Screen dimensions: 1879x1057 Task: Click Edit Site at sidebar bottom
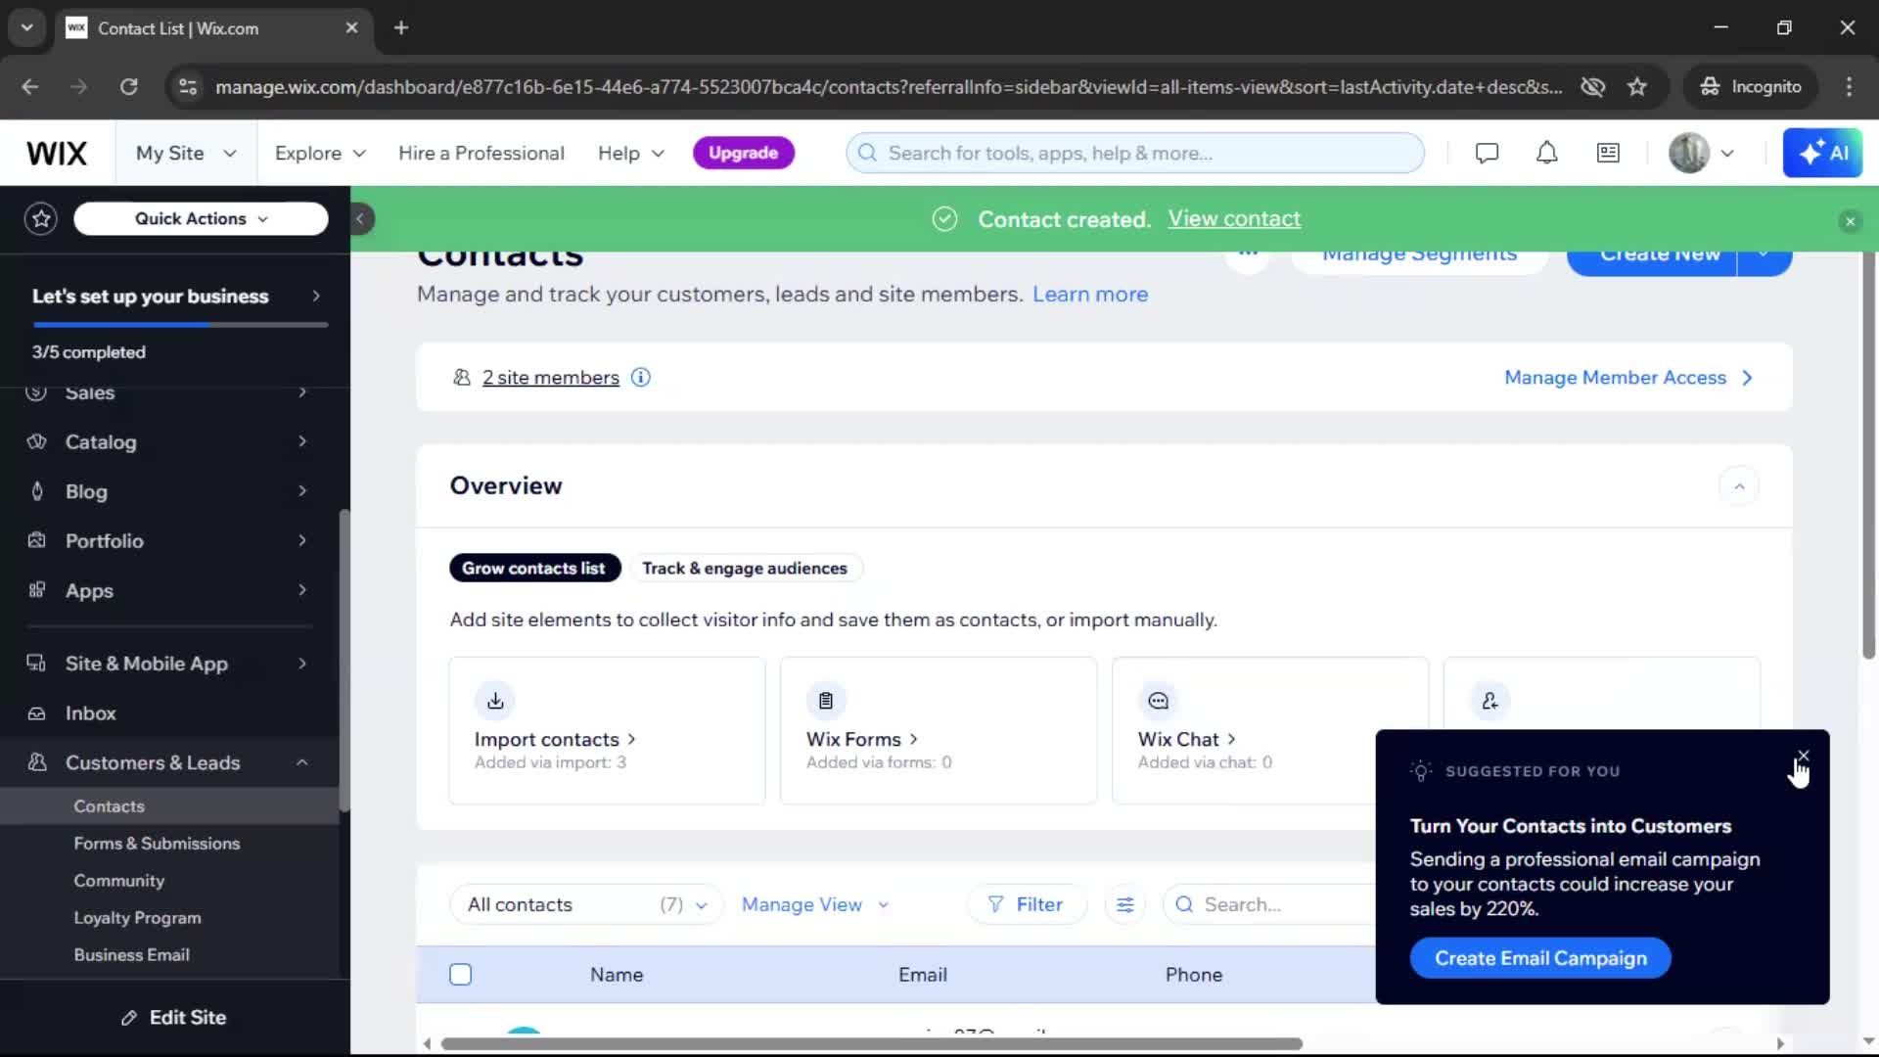pos(173,1019)
